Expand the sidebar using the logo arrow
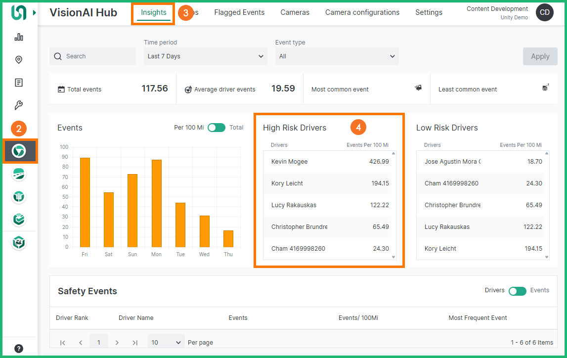The width and height of the screenshot is (567, 358). pos(34,12)
